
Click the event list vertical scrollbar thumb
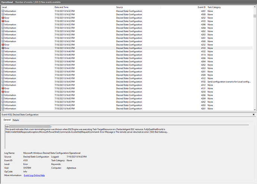point(254,16)
